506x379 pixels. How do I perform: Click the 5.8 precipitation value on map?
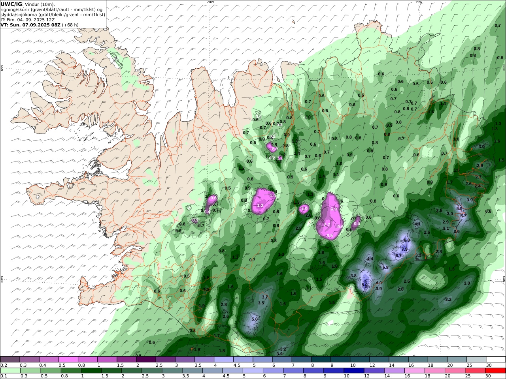pos(385,267)
